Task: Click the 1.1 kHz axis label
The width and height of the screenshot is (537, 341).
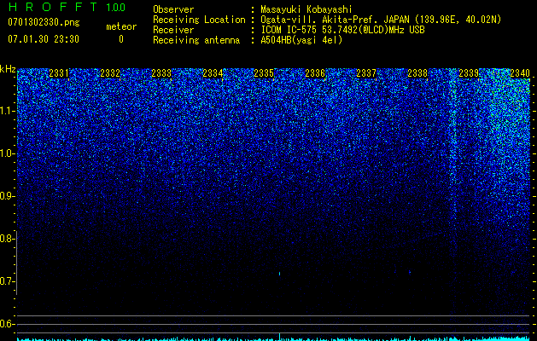Action: click(x=7, y=111)
